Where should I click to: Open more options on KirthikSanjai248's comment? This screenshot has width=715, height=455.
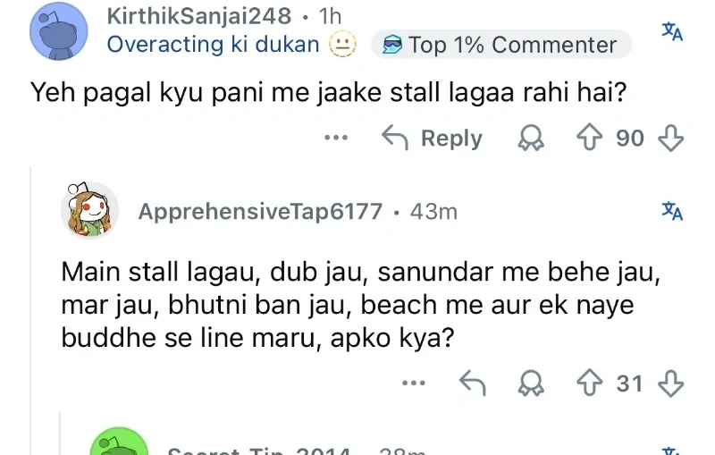336,139
